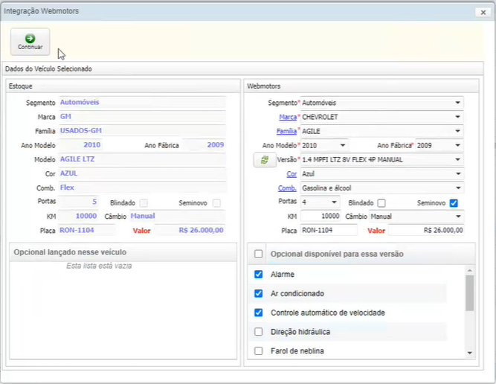The image size is (496, 384).
Task: Uncheck the Webmotors Seminovo checkbox
Action: point(454,203)
